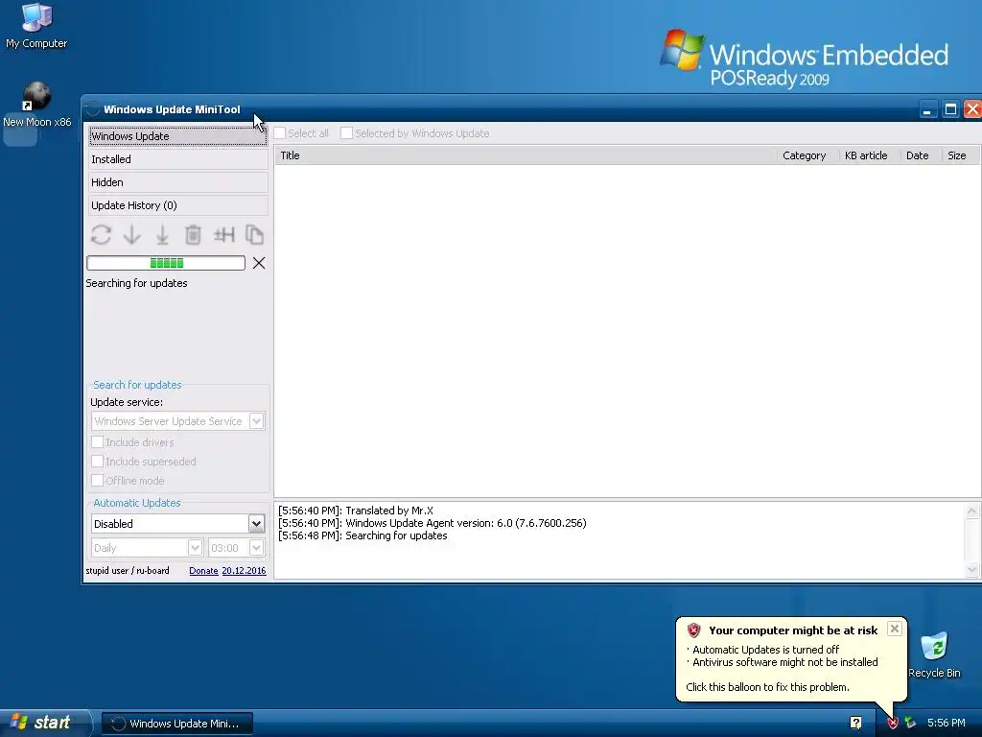Click the searching progress bar
The image size is (982, 737).
click(166, 263)
